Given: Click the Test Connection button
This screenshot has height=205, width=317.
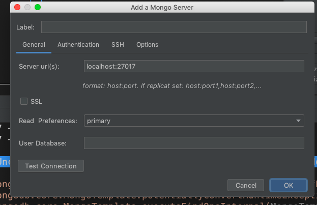Looking at the screenshot, I should pyautogui.click(x=51, y=166).
